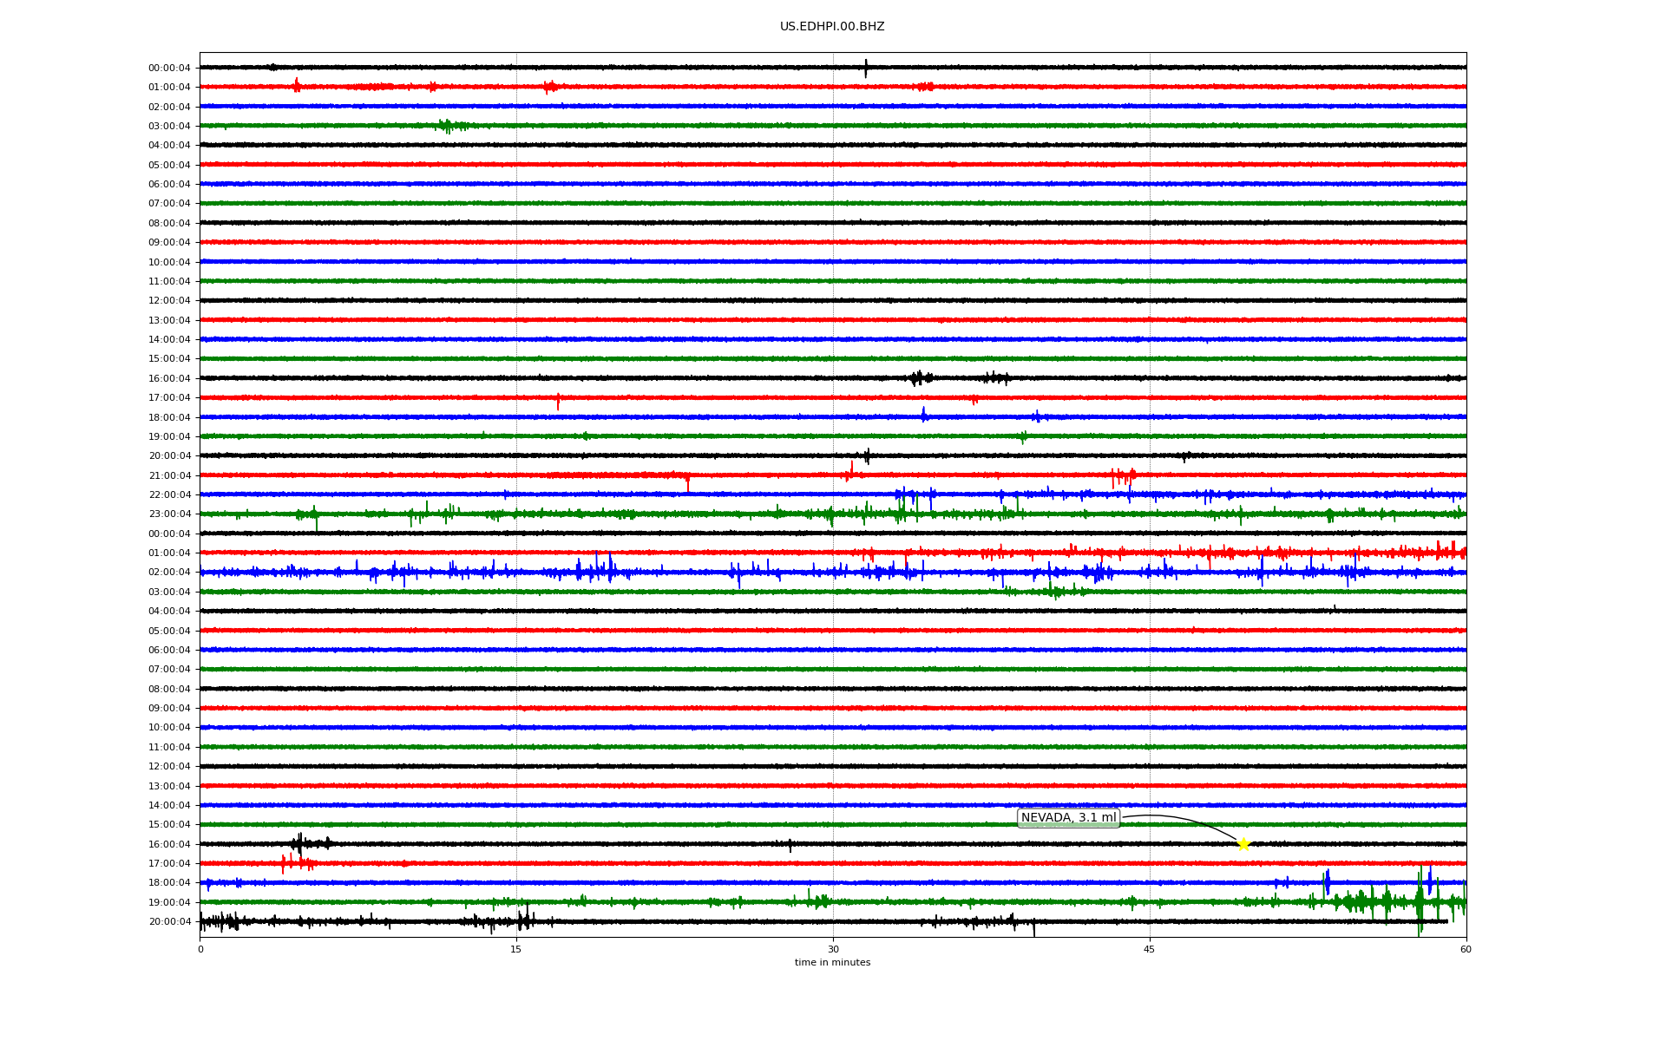
Task: Click the 23:00:04 row time label
Action: pyautogui.click(x=169, y=514)
